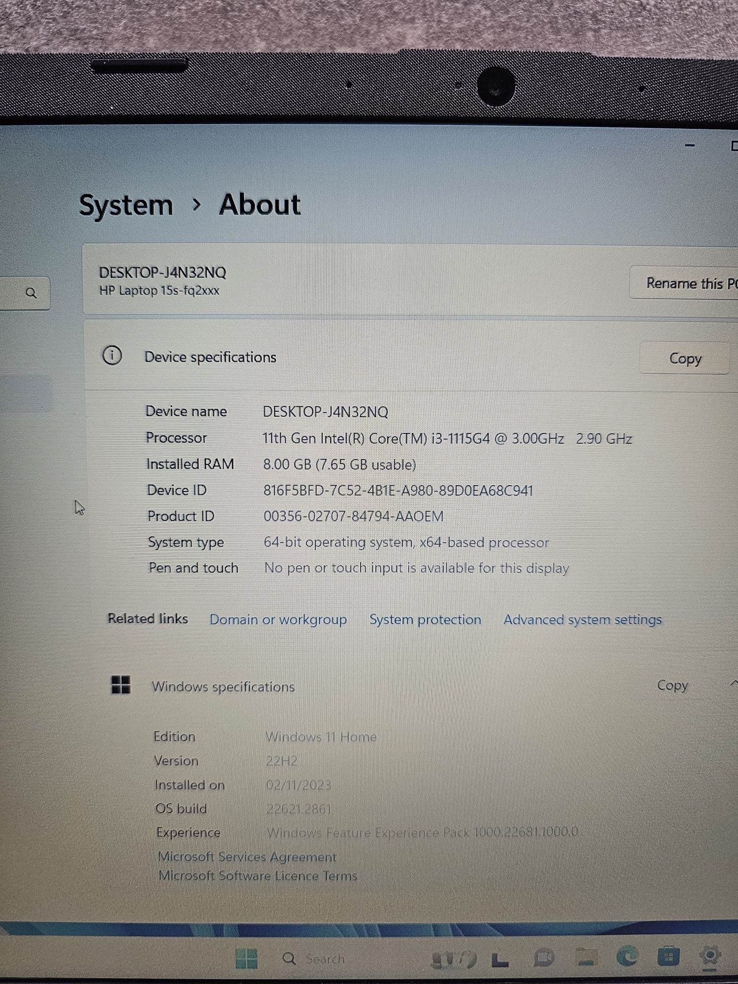Click the Version value 22H2
The image size is (738, 984).
(x=281, y=761)
